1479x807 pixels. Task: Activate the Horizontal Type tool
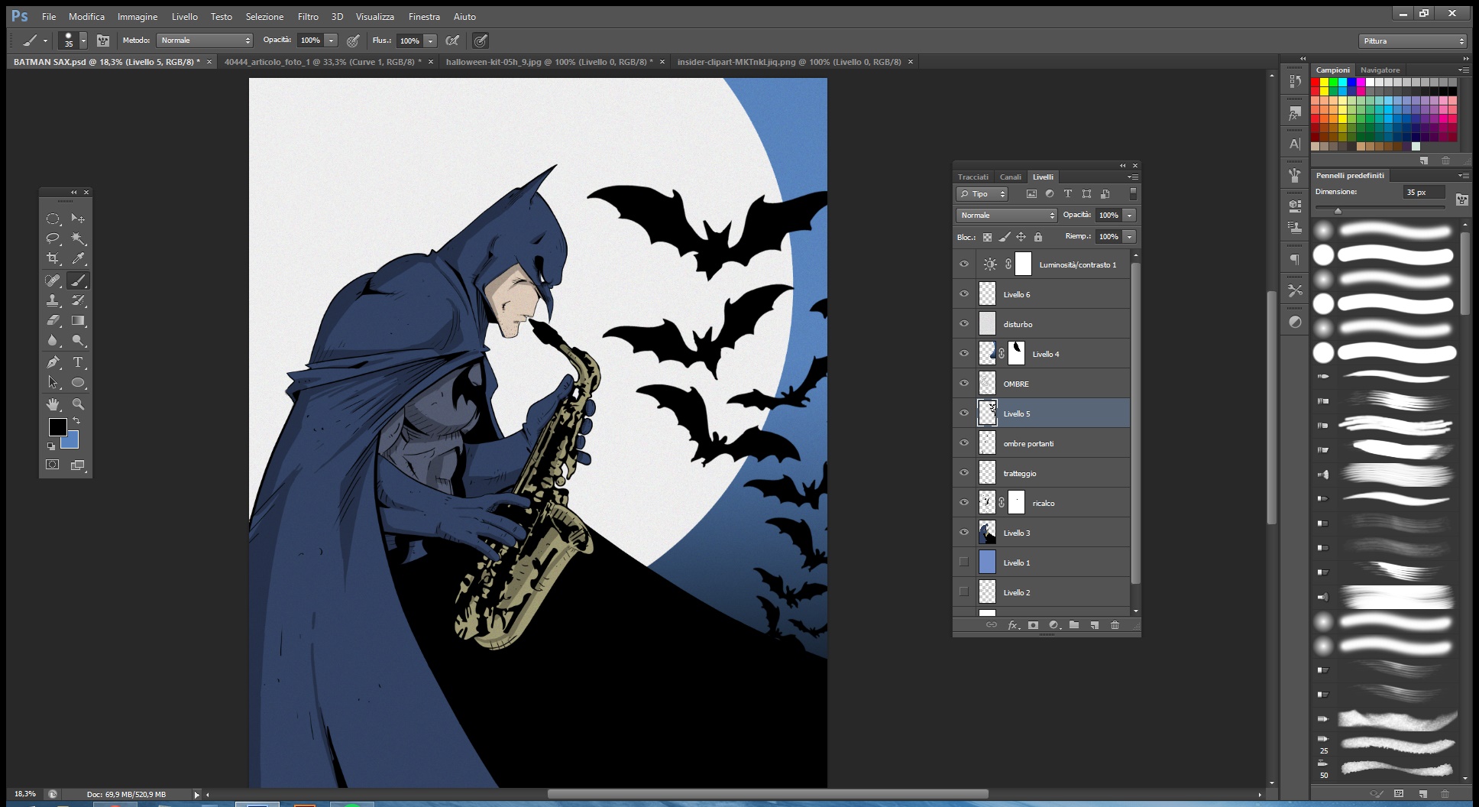(x=78, y=362)
